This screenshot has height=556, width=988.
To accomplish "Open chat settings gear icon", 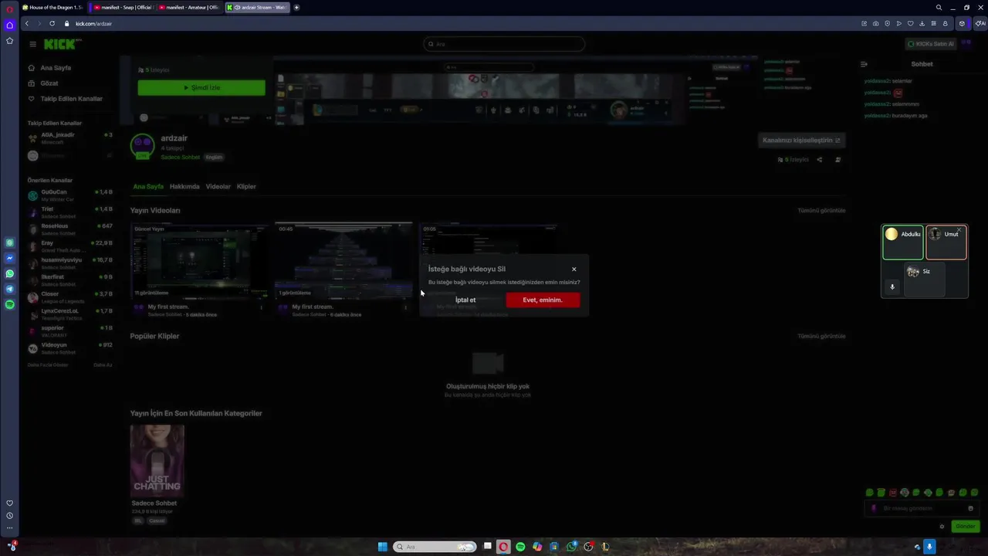I will 942,527.
